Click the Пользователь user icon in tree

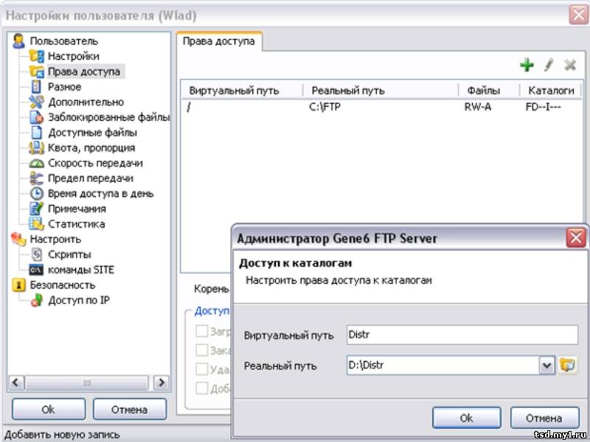[x=18, y=41]
